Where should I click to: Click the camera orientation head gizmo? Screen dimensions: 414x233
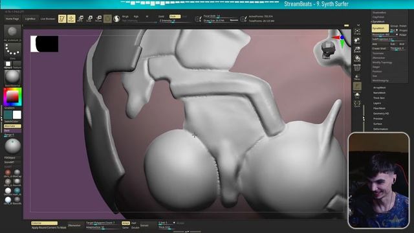(328, 50)
